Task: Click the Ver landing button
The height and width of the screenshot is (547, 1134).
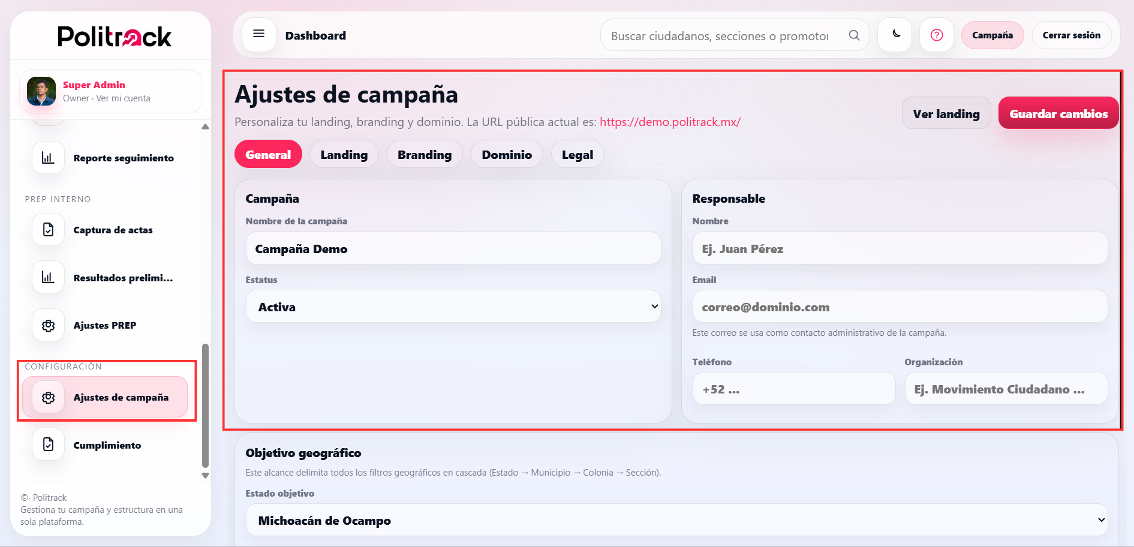Action: point(946,113)
